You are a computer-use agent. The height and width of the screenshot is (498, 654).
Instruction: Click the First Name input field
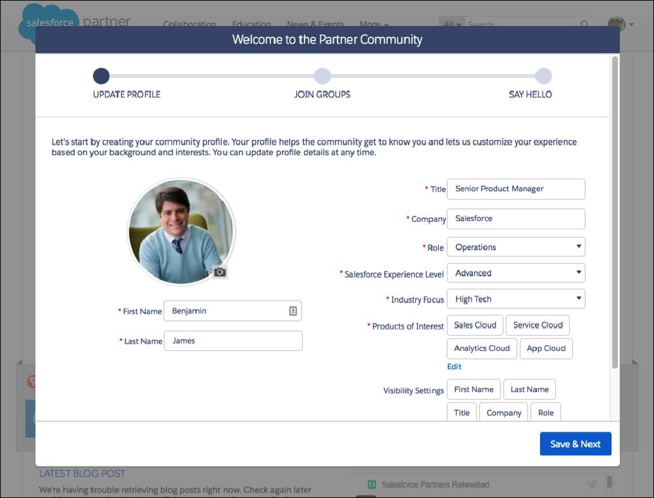click(232, 311)
